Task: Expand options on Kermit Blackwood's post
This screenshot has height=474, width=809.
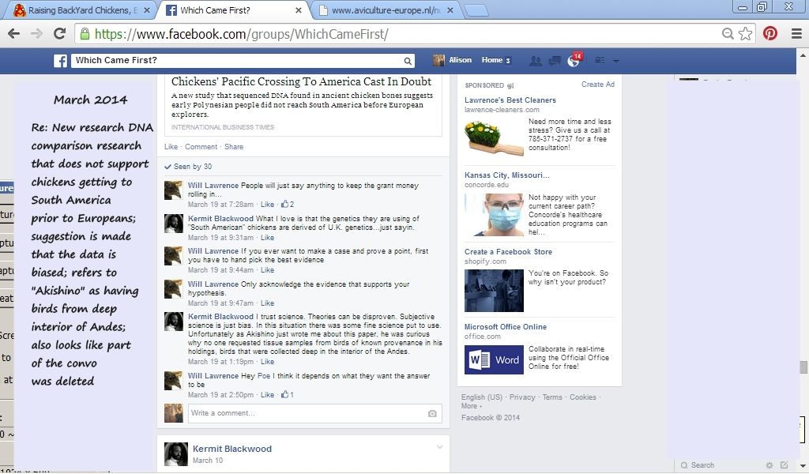Action: (440, 447)
